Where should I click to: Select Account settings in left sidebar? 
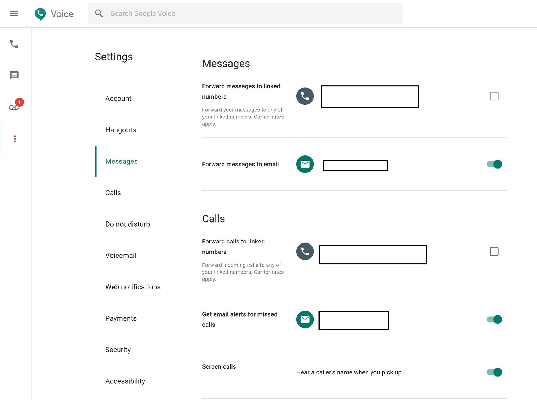[118, 98]
